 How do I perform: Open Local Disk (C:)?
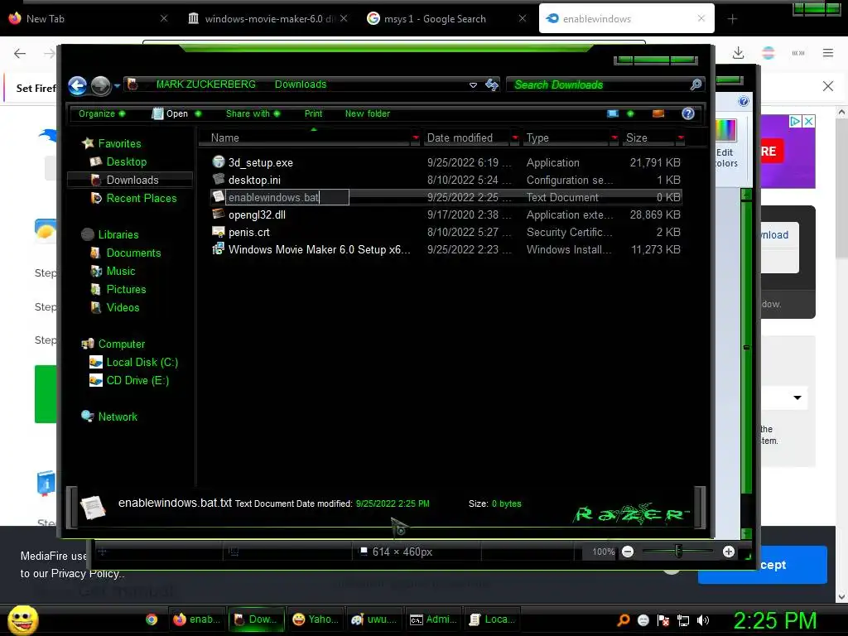point(142,363)
